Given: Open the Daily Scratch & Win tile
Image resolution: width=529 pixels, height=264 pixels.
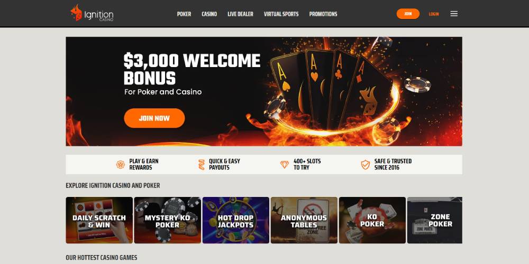Looking at the screenshot, I should point(99,220).
